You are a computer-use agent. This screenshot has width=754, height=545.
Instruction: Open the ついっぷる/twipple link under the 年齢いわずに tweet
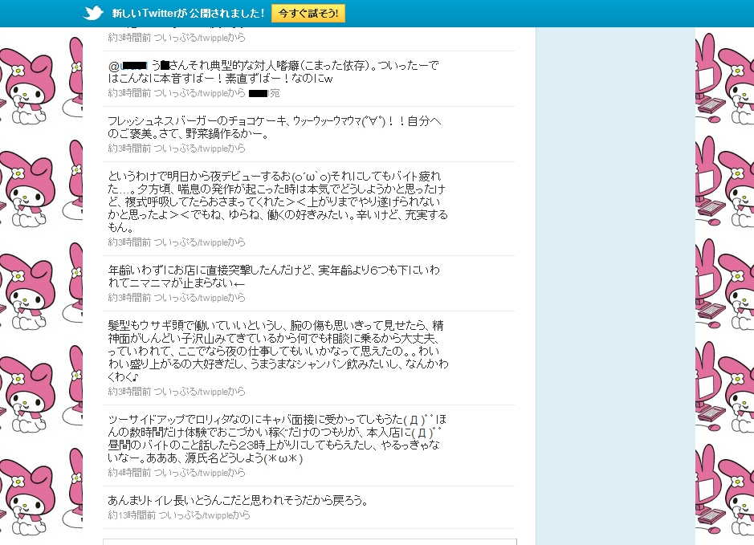coord(192,298)
